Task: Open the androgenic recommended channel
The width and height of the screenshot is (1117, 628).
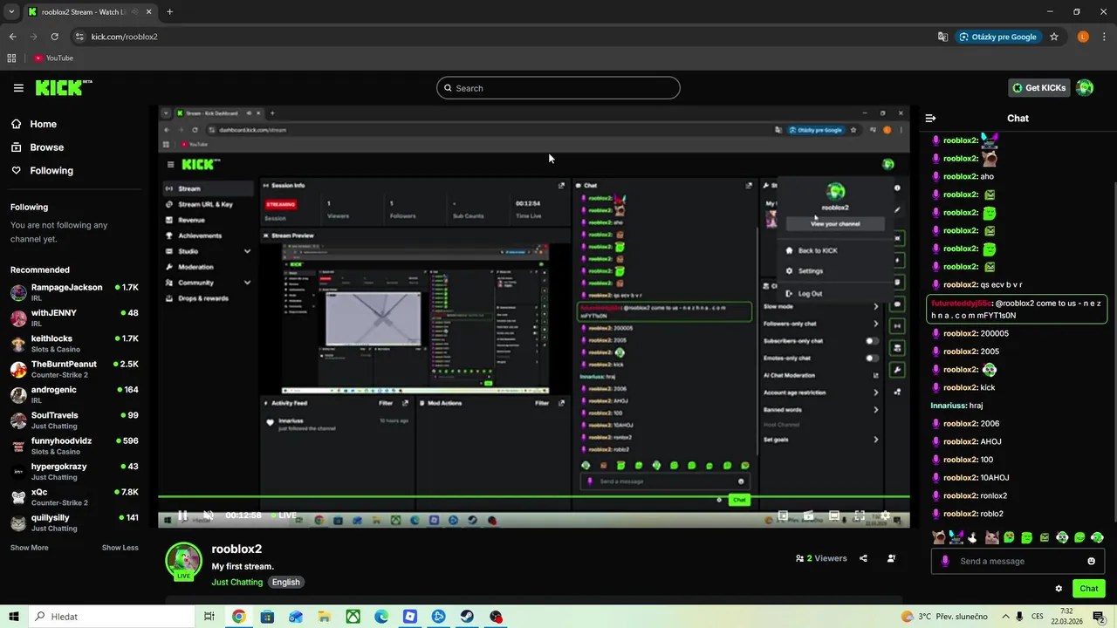Action: point(74,394)
